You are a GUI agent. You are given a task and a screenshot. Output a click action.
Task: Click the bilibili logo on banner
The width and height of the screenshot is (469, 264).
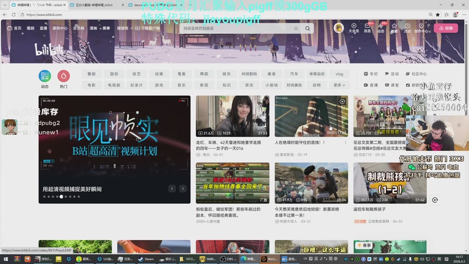49,49
